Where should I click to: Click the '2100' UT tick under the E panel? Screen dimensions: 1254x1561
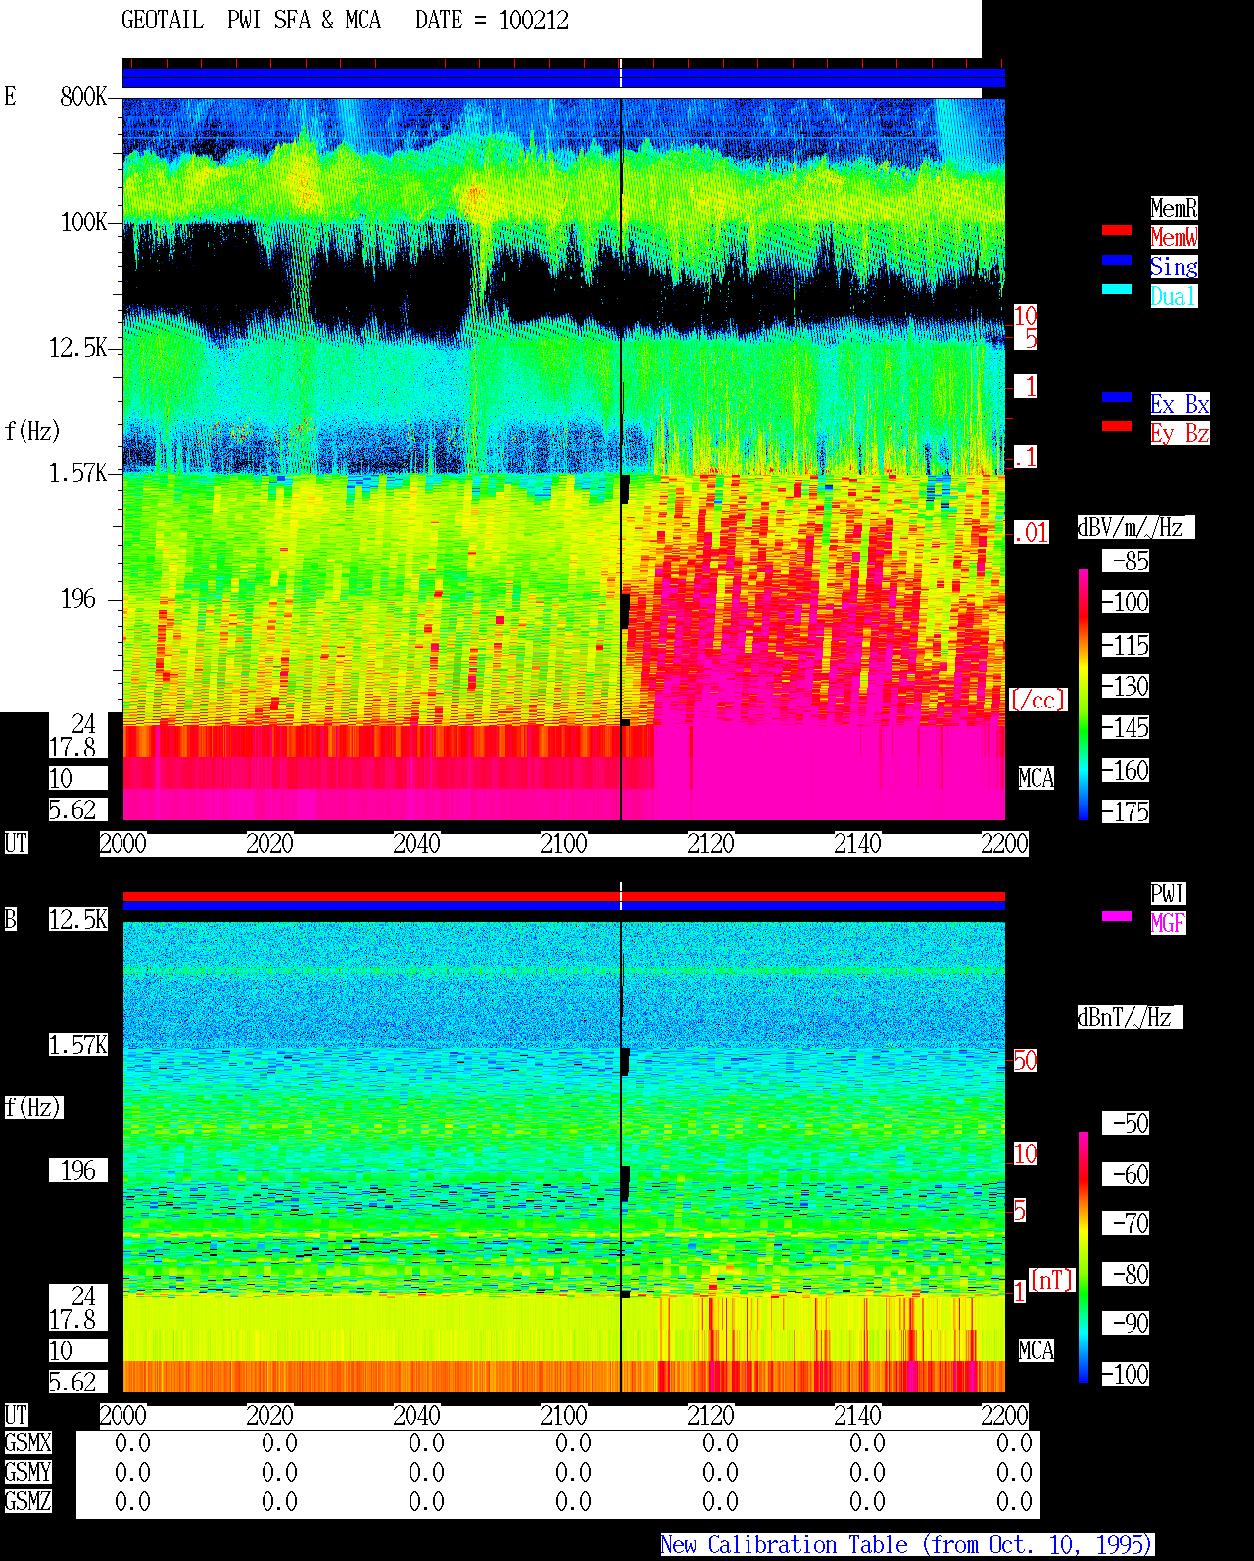coord(564,843)
